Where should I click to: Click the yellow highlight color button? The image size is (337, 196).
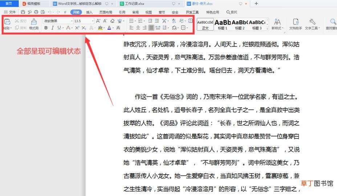[100, 28]
